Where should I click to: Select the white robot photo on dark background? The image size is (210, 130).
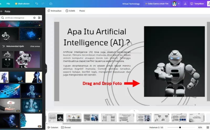pos(9,34)
